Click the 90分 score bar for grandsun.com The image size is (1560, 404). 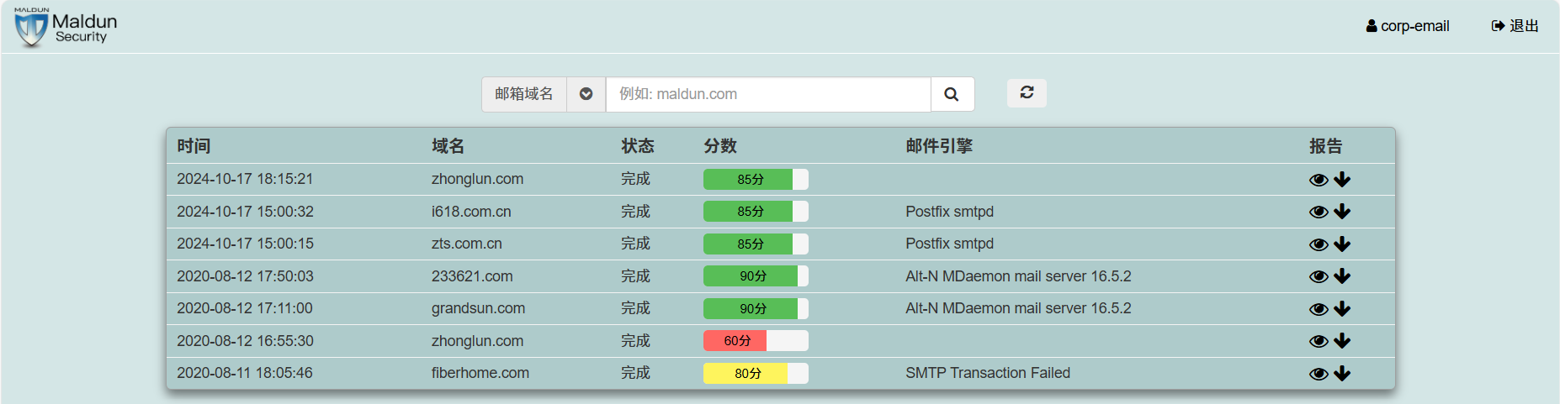click(x=756, y=308)
